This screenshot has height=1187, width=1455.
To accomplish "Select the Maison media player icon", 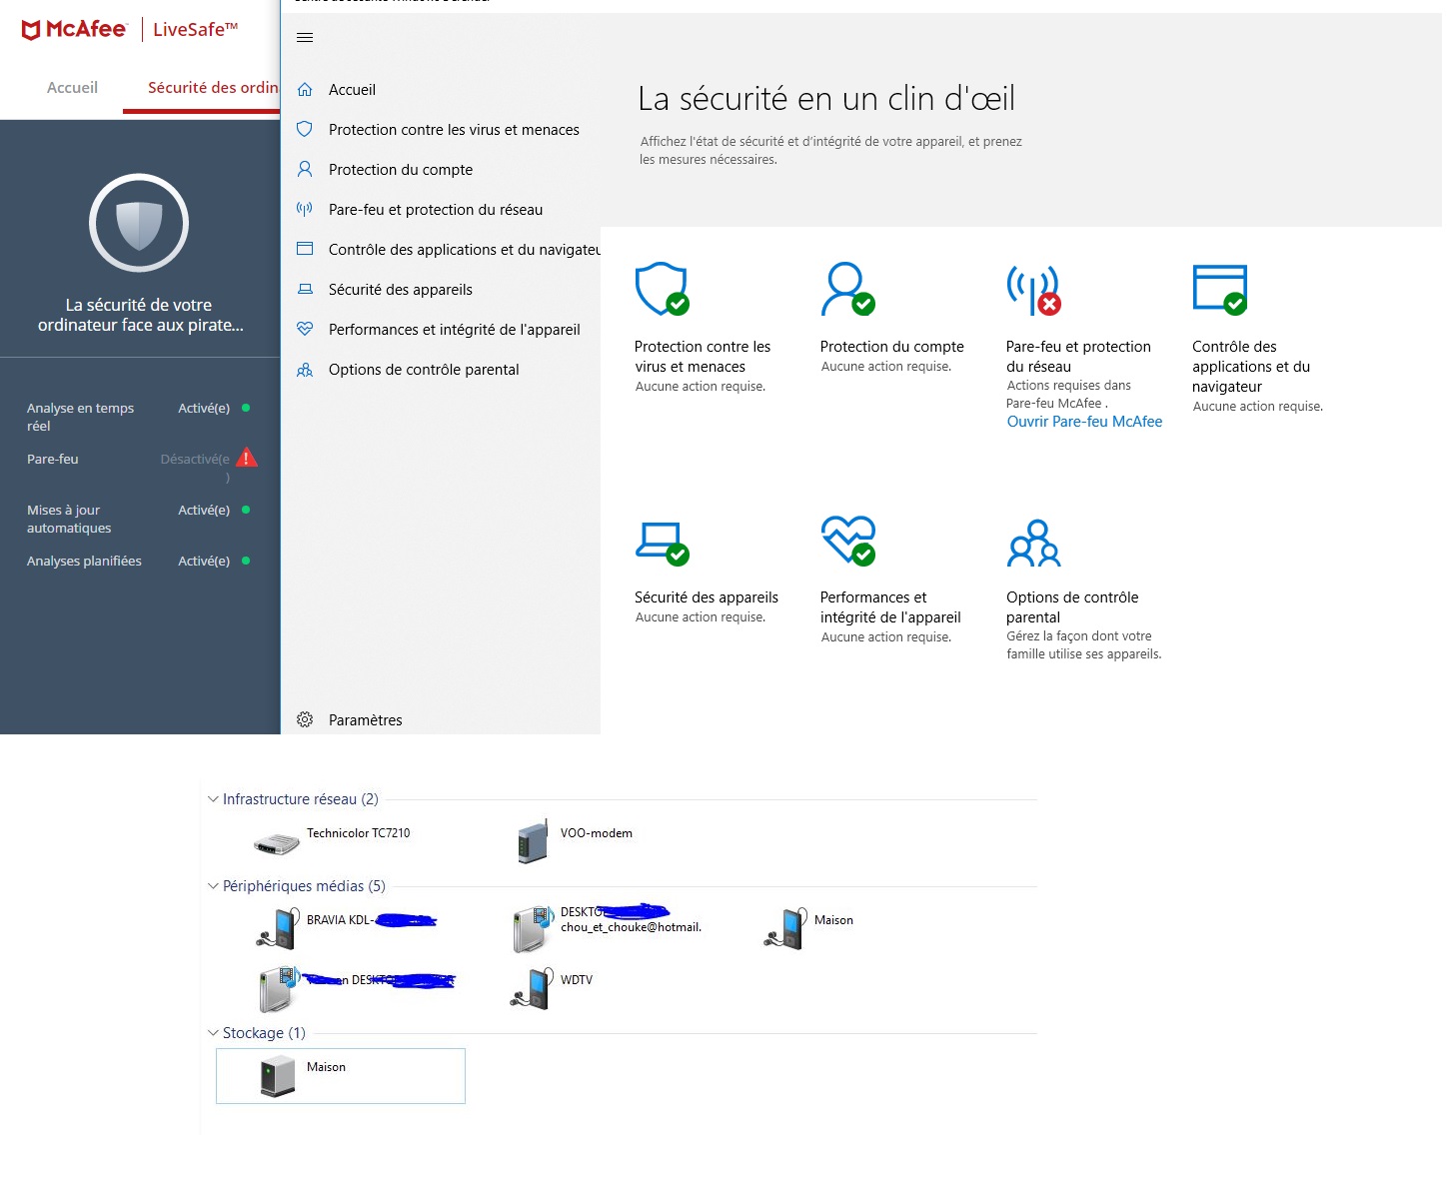I will click(786, 928).
